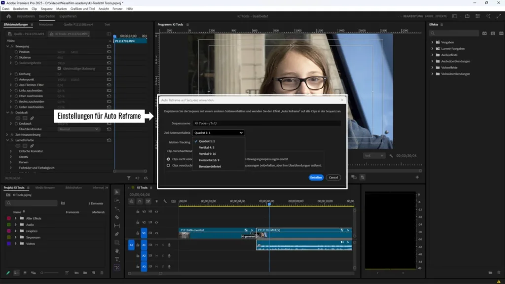Activate the Pen tool
The width and height of the screenshot is (505, 284).
coord(117,234)
